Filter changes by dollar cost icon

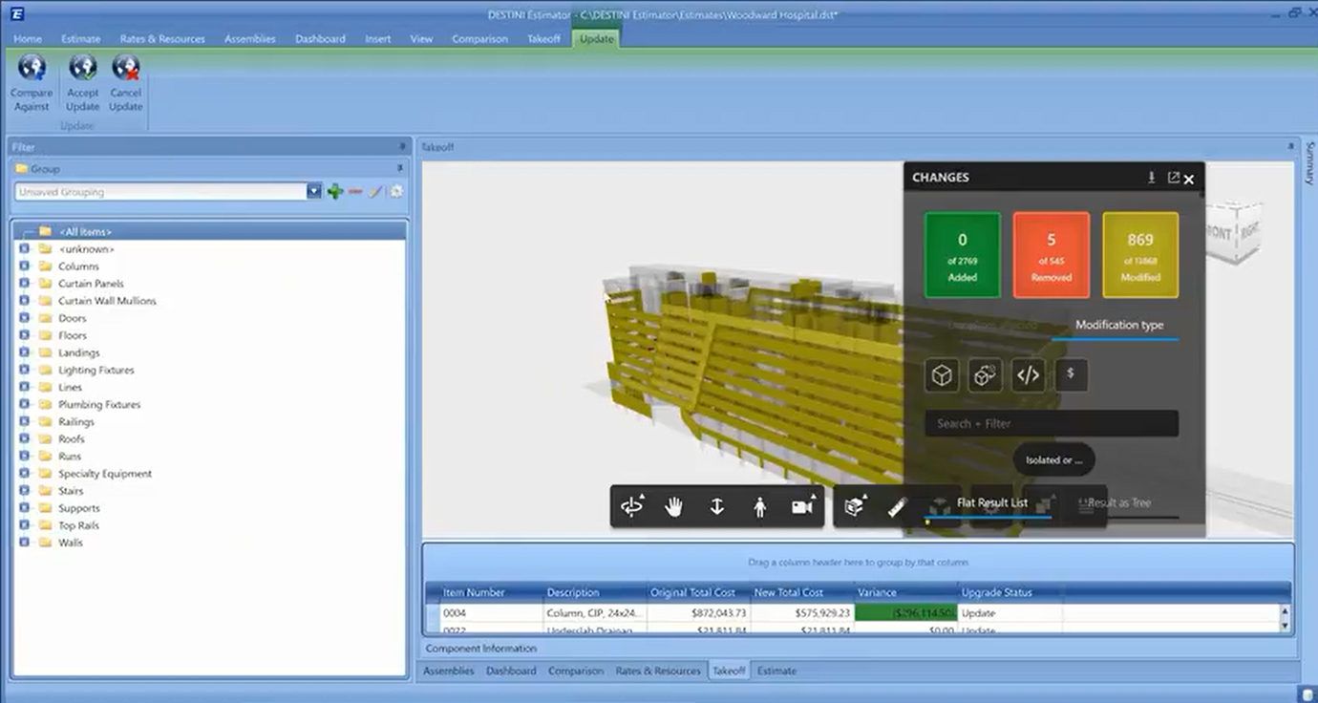[x=1071, y=375]
